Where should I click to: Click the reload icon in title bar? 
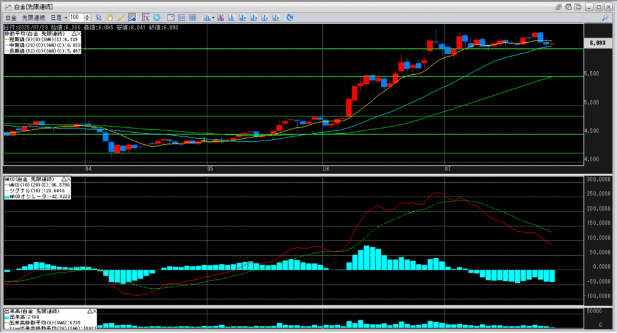click(x=569, y=6)
